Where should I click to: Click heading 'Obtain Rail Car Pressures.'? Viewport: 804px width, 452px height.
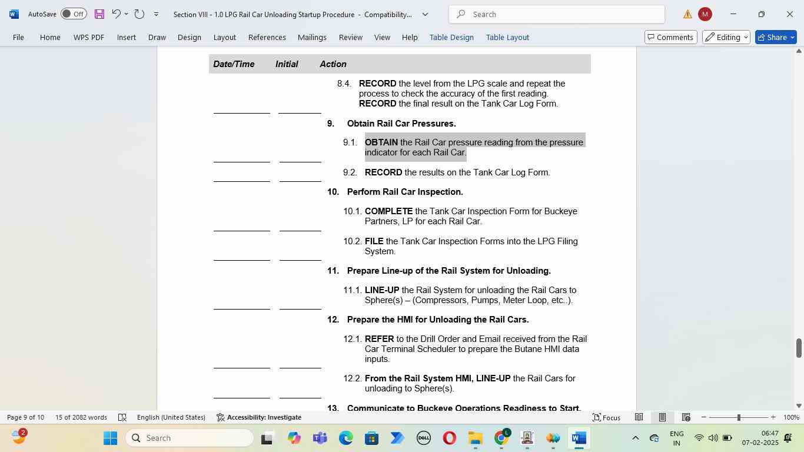401,124
